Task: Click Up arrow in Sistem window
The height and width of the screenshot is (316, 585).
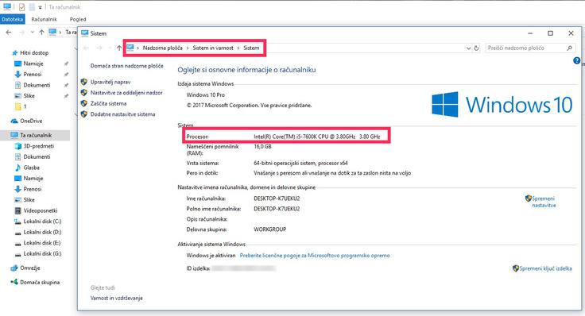Action: (119, 48)
